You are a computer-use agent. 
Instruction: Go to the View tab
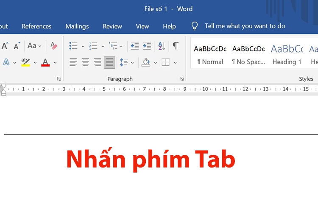pos(142,26)
